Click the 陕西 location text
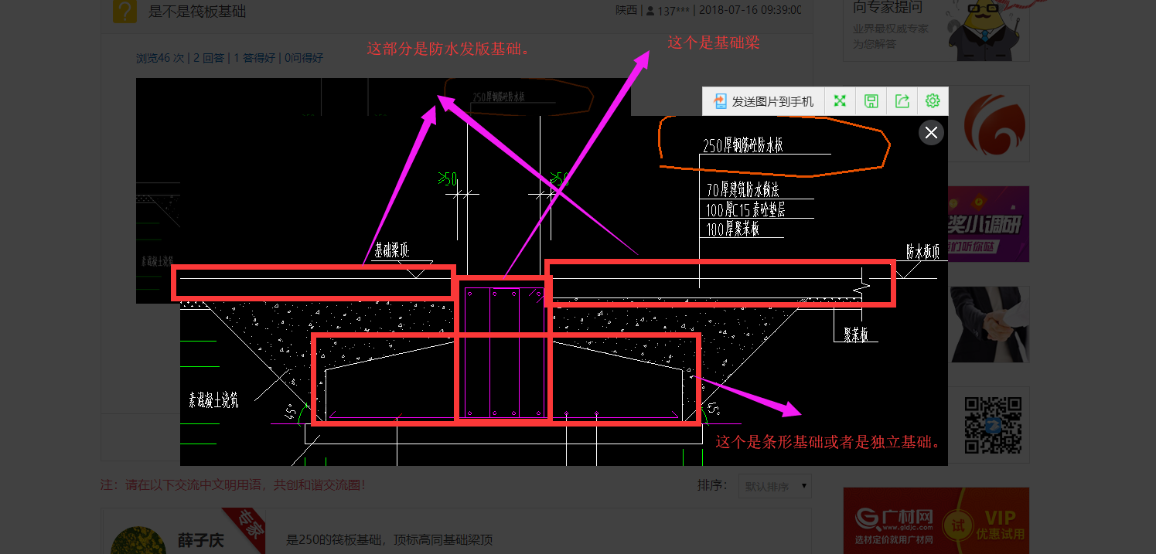The image size is (1156, 554). (x=626, y=11)
